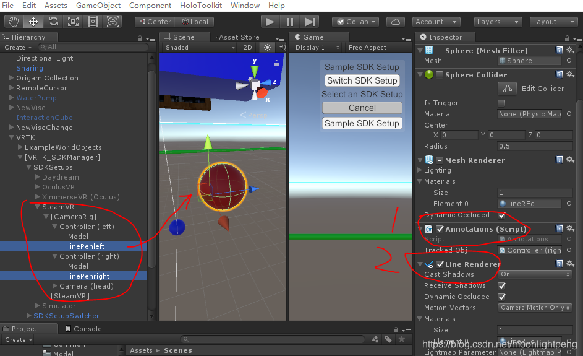Lock the Hierarchy panel
This screenshot has height=356, width=583.
click(x=140, y=38)
